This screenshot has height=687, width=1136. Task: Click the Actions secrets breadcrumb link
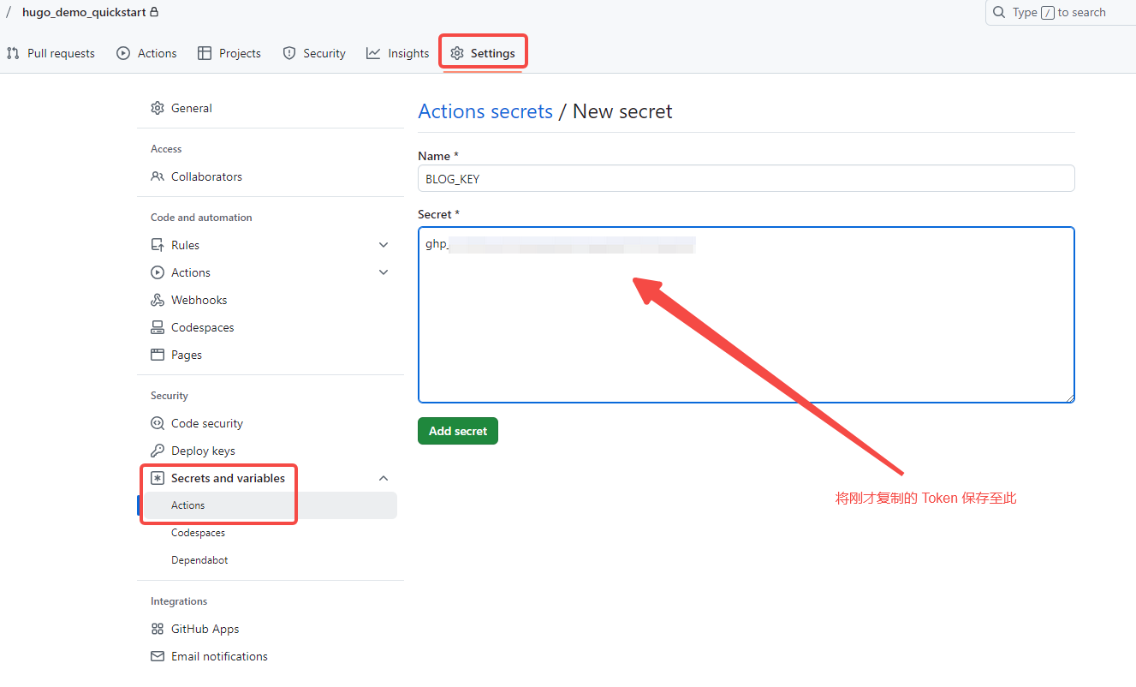point(485,111)
